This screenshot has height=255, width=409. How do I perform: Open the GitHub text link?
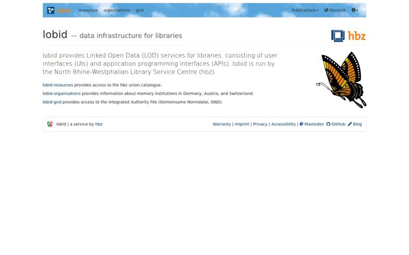coord(339,124)
